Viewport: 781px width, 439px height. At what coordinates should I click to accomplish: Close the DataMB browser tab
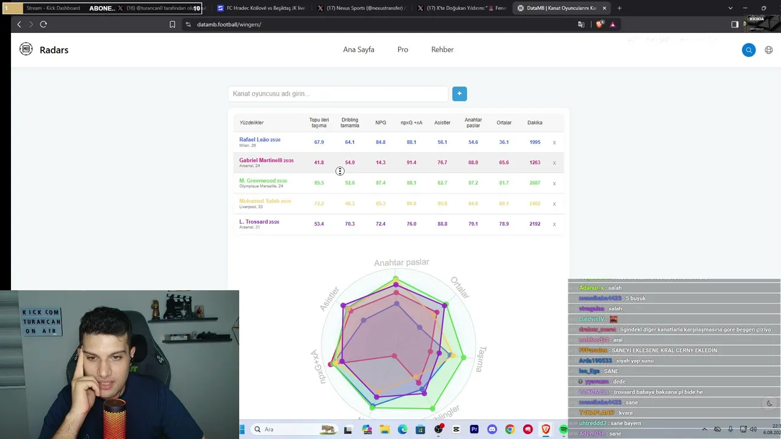click(605, 8)
